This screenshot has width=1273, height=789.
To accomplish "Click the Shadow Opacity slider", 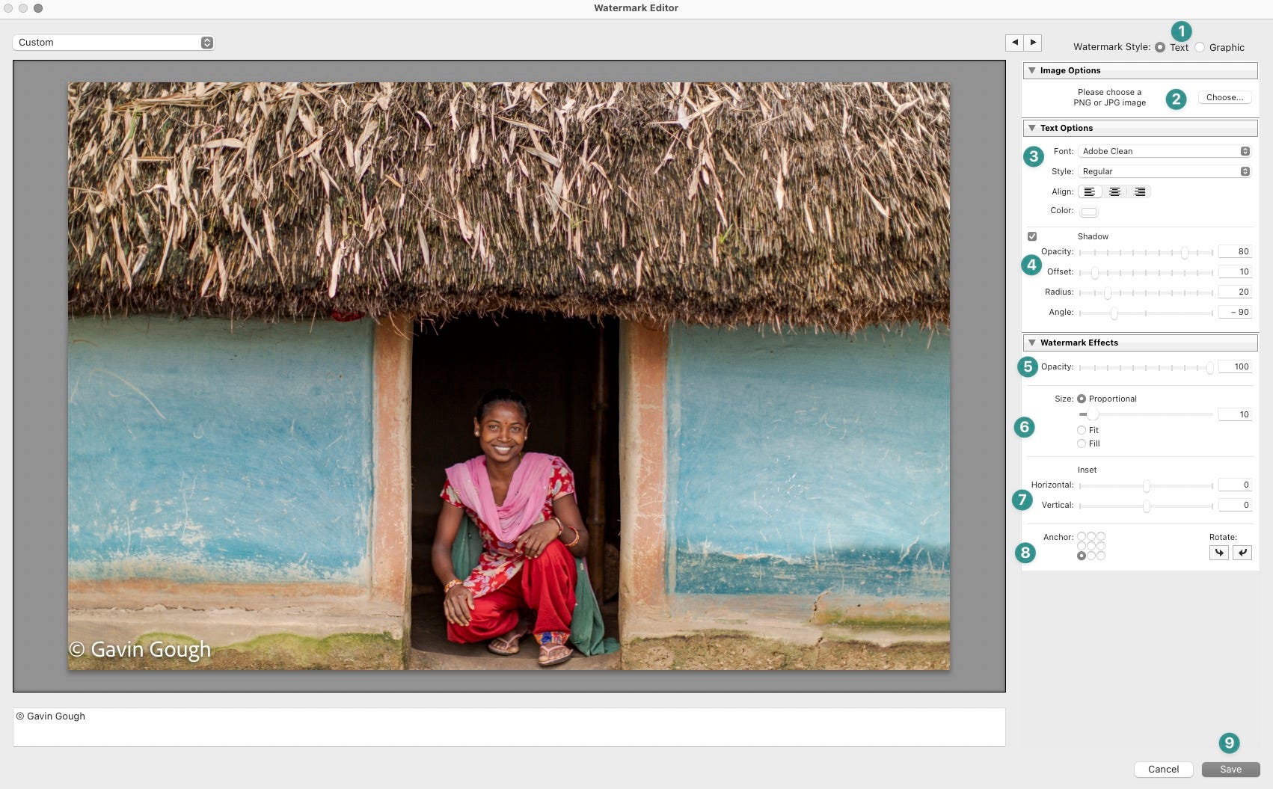I will pyautogui.click(x=1146, y=253).
